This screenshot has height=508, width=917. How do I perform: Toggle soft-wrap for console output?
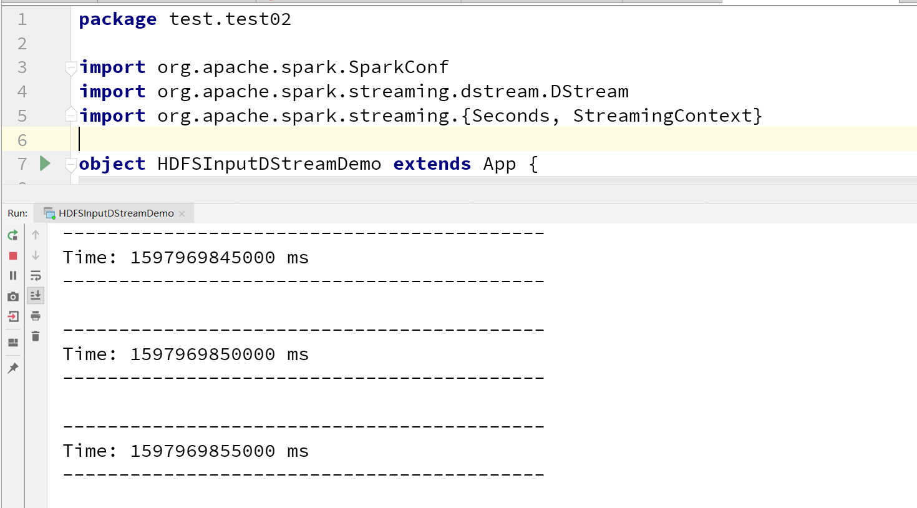click(36, 275)
